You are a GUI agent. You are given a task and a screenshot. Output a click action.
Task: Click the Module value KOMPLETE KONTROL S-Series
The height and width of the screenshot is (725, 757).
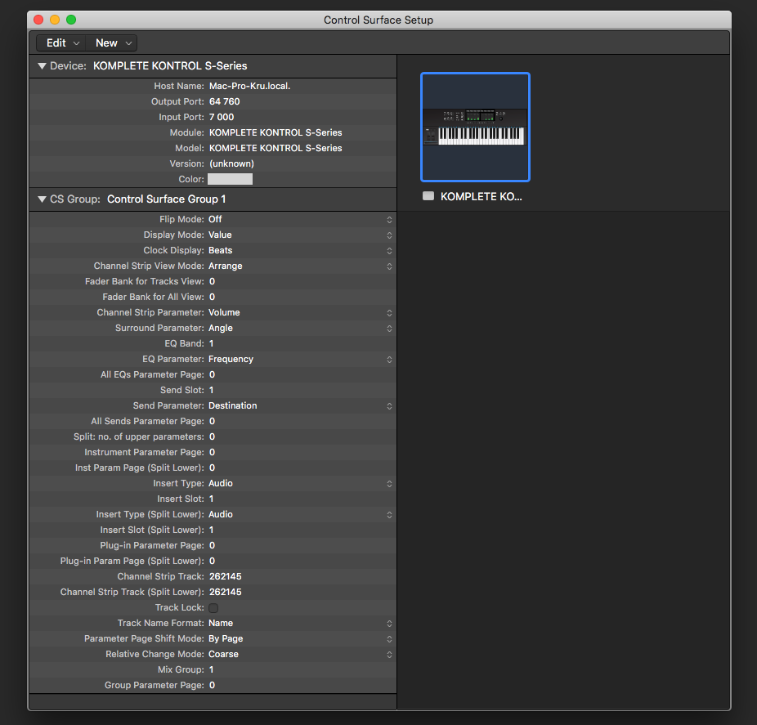(x=275, y=132)
